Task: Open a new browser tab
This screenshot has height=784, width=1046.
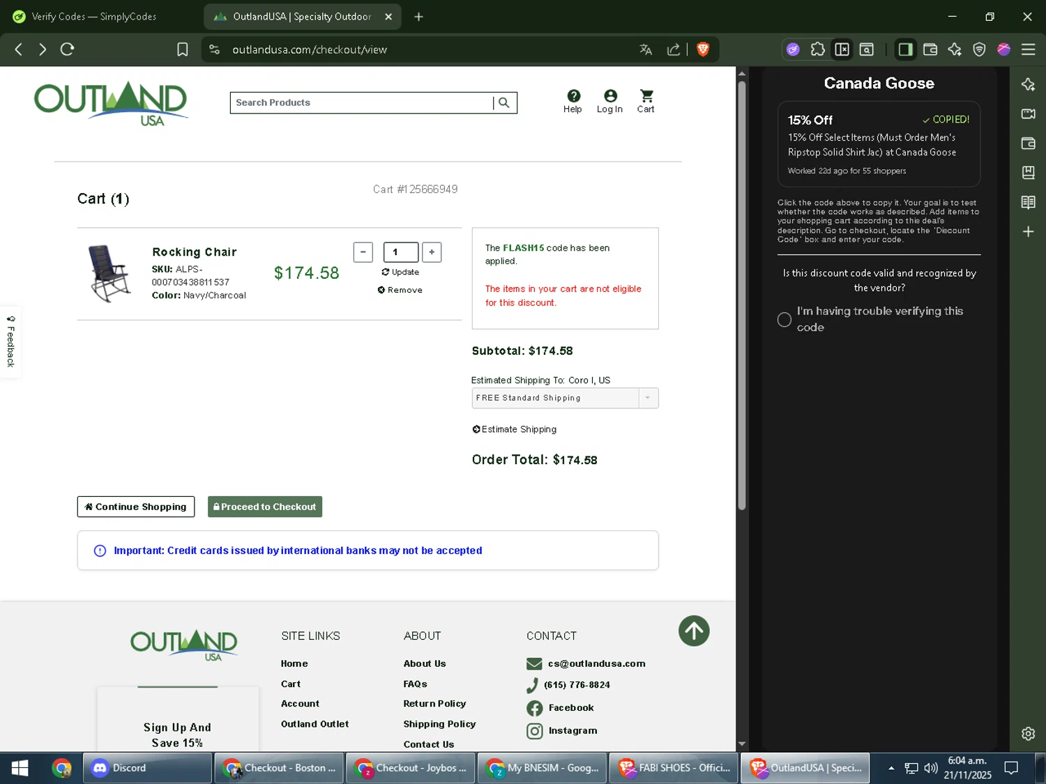Action: pos(418,16)
